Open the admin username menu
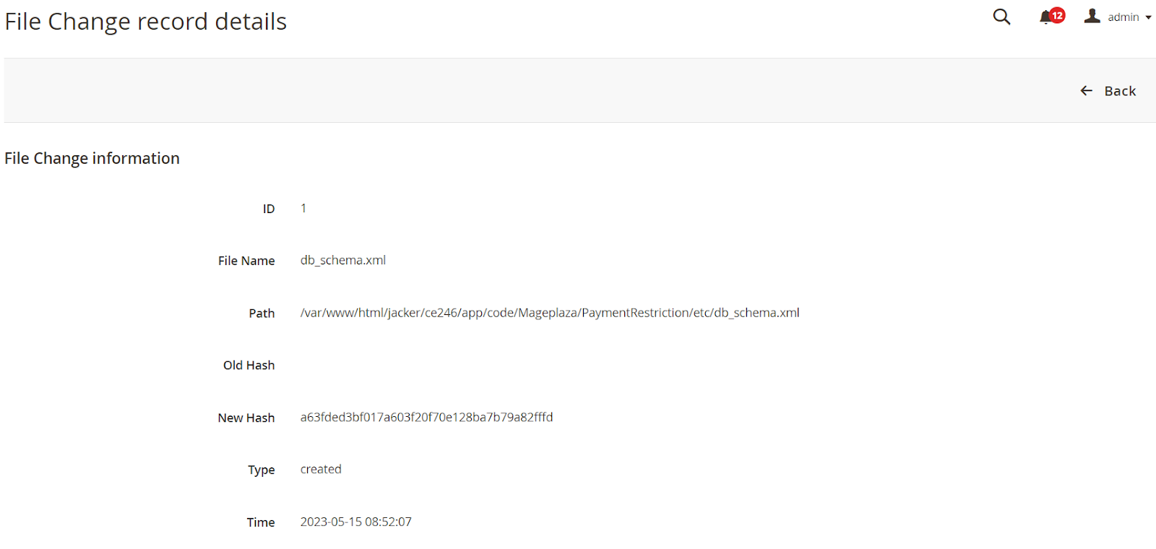The width and height of the screenshot is (1156, 549). pyautogui.click(x=1123, y=17)
